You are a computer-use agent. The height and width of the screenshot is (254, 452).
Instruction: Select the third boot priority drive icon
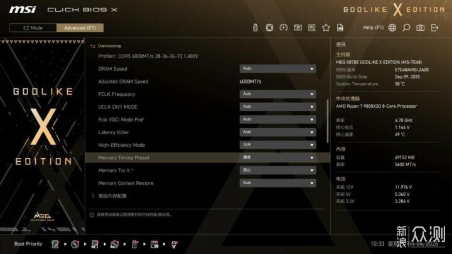click(x=95, y=244)
